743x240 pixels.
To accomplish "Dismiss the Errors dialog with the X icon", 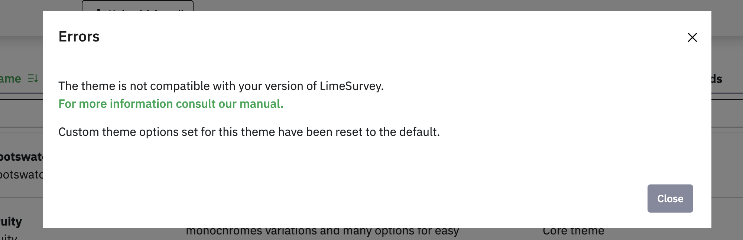I will coord(692,37).
